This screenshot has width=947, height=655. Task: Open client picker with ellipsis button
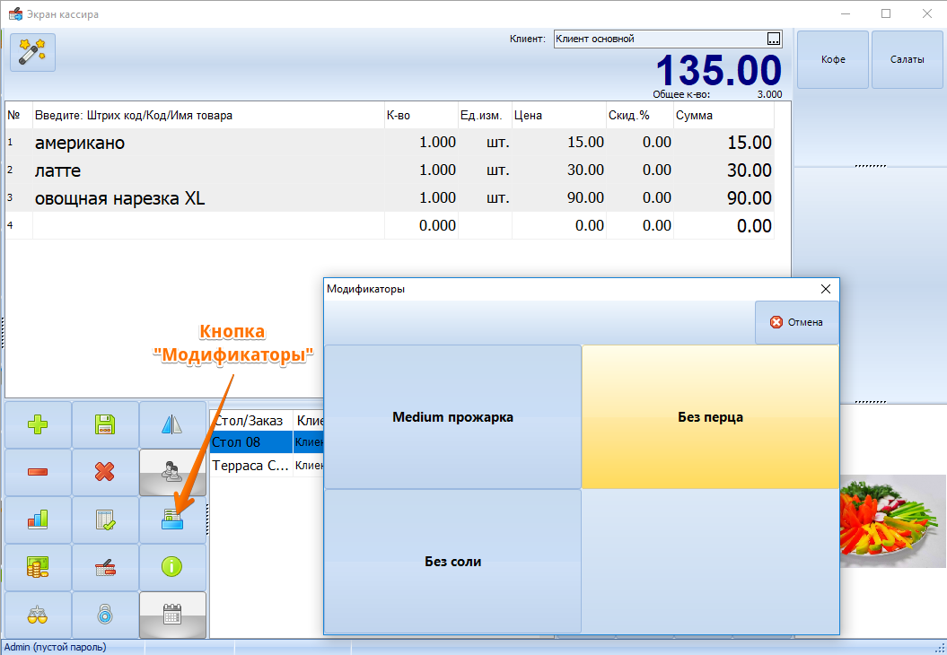(774, 39)
